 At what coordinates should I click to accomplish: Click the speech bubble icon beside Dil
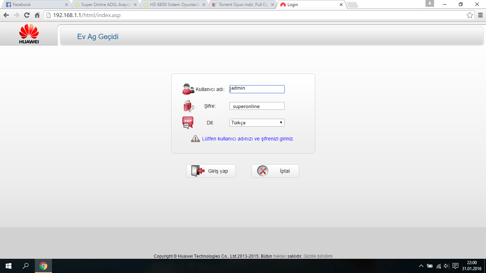(188, 123)
